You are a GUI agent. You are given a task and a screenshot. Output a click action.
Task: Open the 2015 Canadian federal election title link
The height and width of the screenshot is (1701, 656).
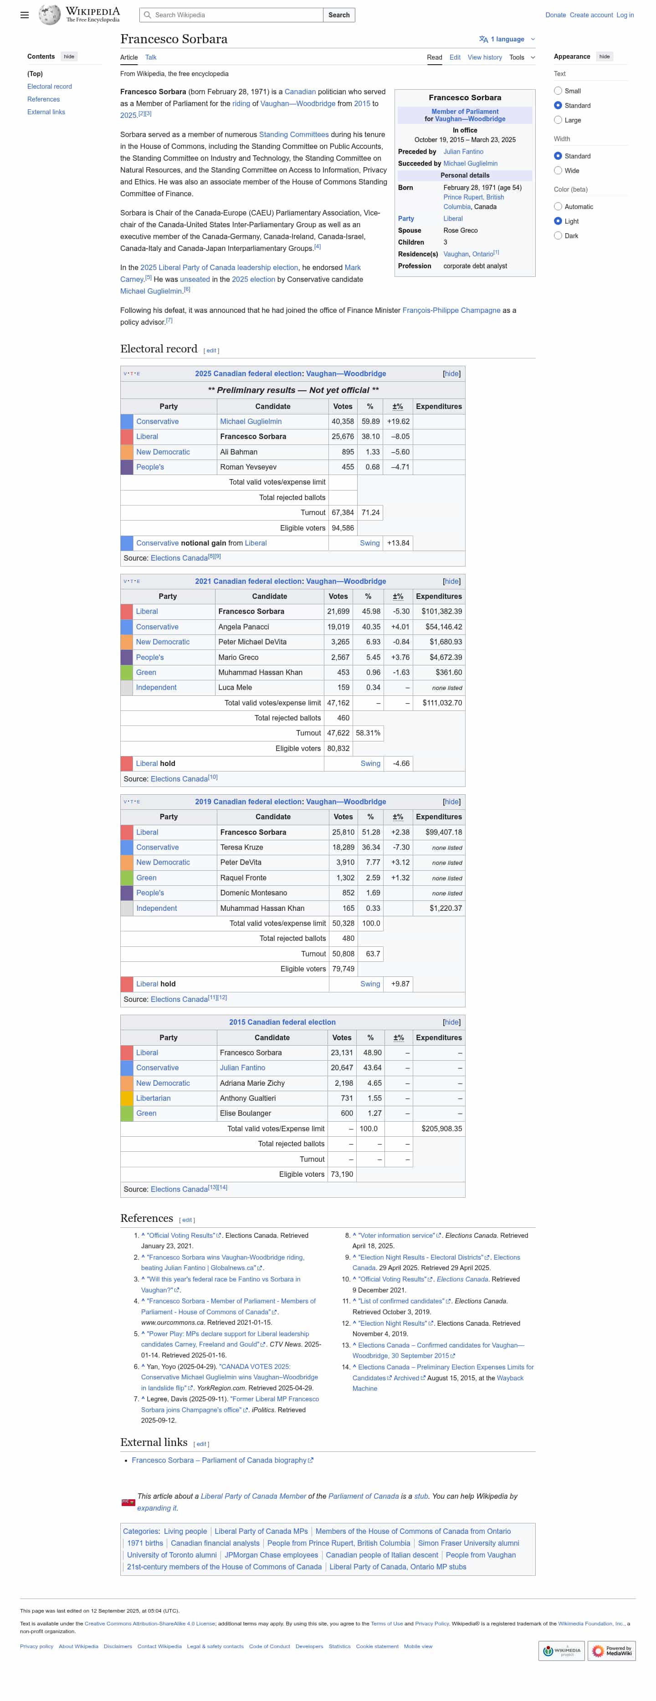pos(282,1022)
